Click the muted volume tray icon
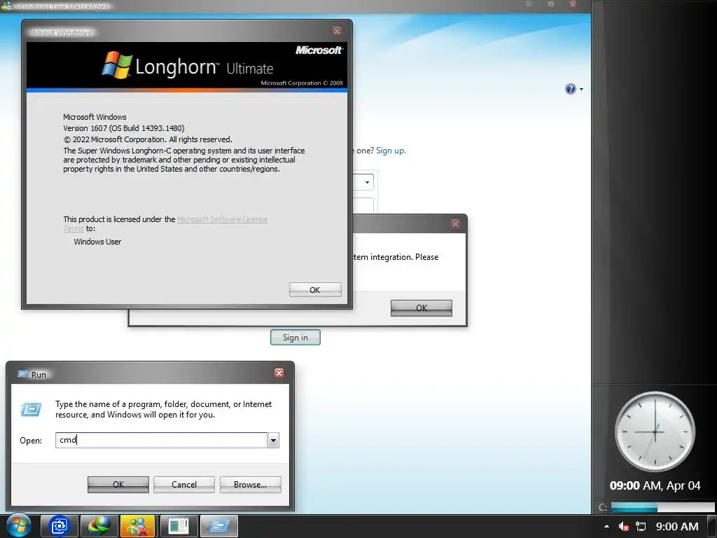 pos(623,527)
